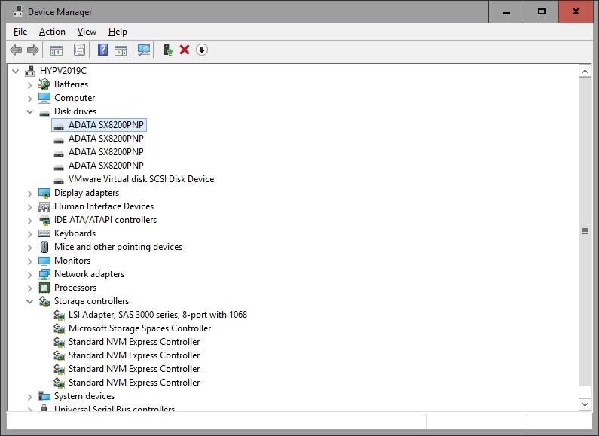Click the Human Interface Devices icon
This screenshot has width=599, height=436.
pyautogui.click(x=44, y=206)
